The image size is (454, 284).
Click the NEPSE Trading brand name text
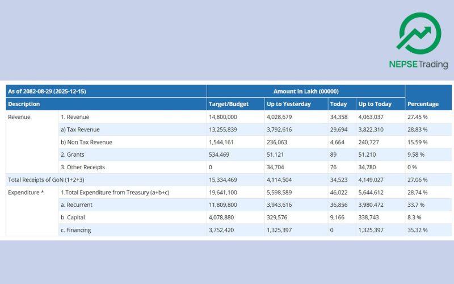[x=418, y=64]
